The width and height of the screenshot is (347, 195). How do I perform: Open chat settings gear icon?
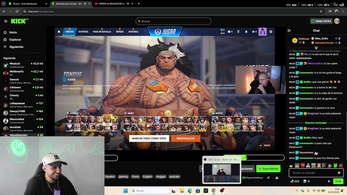(x=329, y=181)
